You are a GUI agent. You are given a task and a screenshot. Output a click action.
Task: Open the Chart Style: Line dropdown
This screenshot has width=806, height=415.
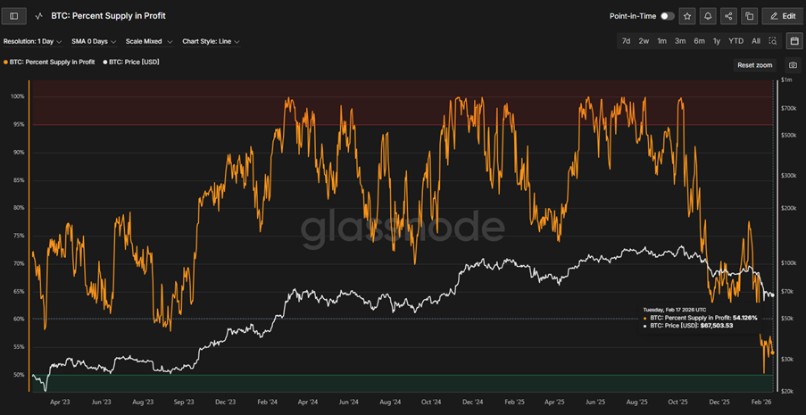(211, 41)
